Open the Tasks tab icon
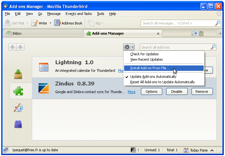 tap(201, 33)
